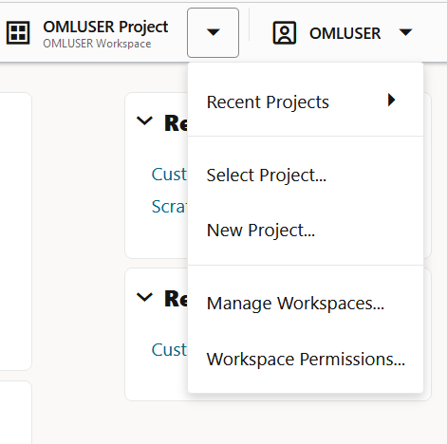Screen dimensions: 447x444
Task: Click the OMLUSER user avatar icon
Action: coord(285,33)
